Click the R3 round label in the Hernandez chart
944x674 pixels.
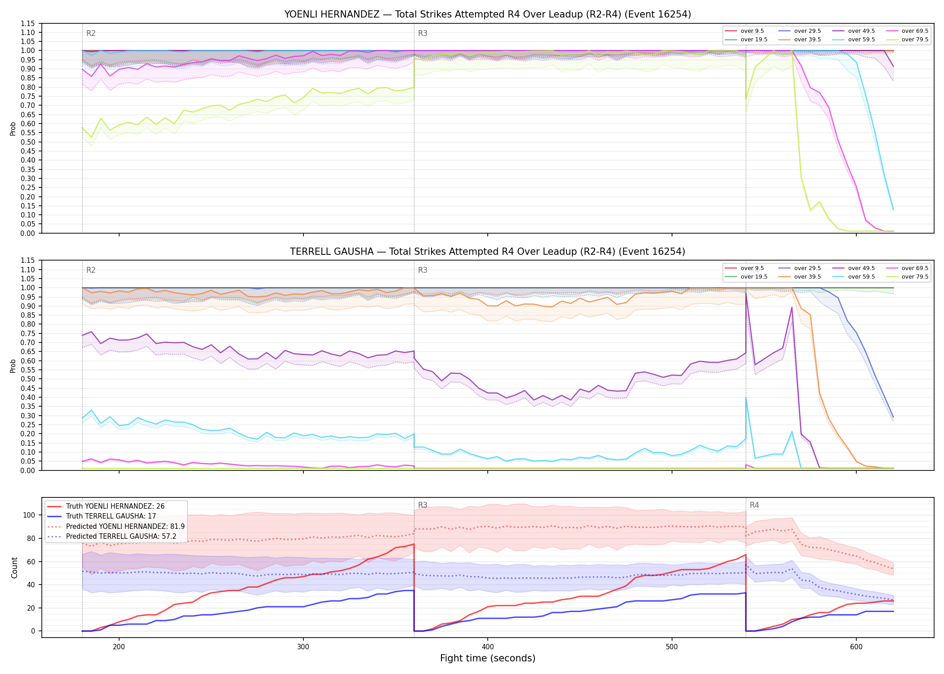[x=423, y=33]
